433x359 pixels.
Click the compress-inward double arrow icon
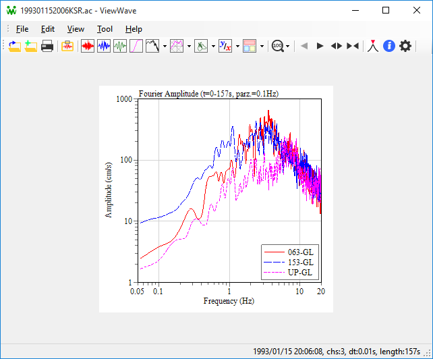pyautogui.click(x=353, y=46)
